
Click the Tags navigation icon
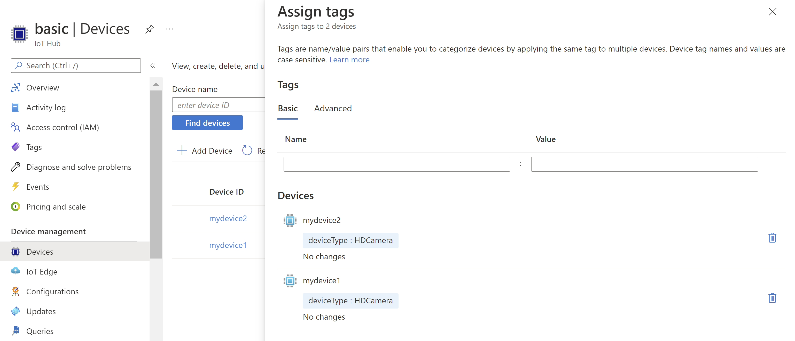[15, 147]
